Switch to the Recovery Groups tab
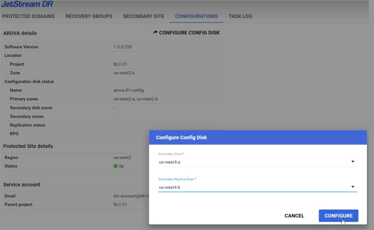 point(89,16)
